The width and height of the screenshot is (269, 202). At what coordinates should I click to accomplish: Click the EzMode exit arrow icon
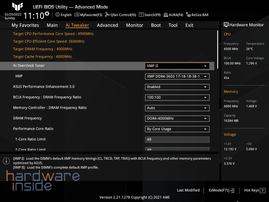tap(231, 190)
